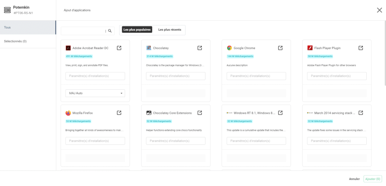Image resolution: width=386 pixels, height=186 pixels.
Task: Click the Mozilla Firefox card title
Action: [x=83, y=113]
